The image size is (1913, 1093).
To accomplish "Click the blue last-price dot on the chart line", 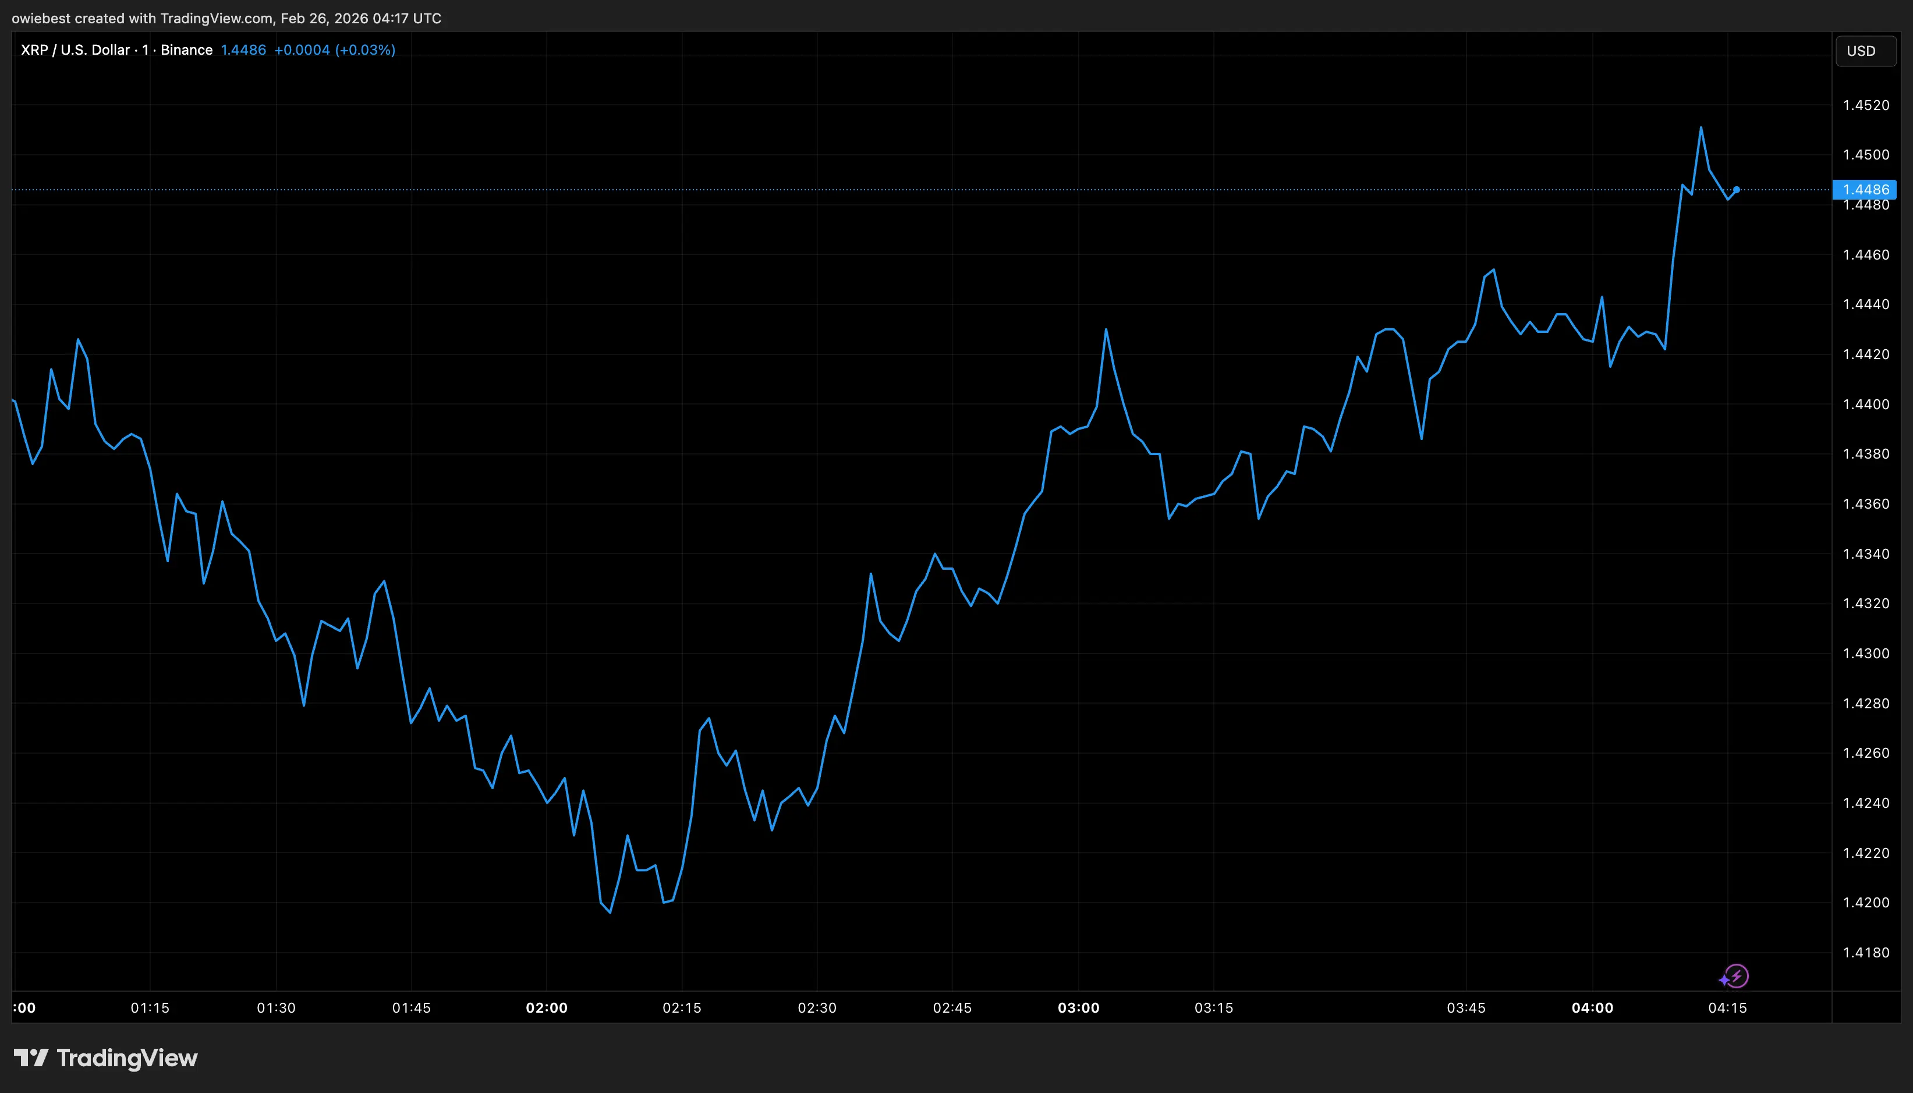I will (x=1736, y=190).
